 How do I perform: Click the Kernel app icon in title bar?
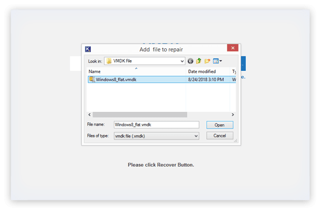click(x=88, y=49)
